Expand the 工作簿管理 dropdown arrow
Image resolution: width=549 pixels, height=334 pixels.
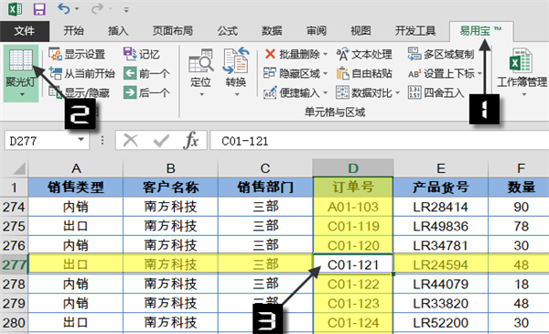point(523,94)
